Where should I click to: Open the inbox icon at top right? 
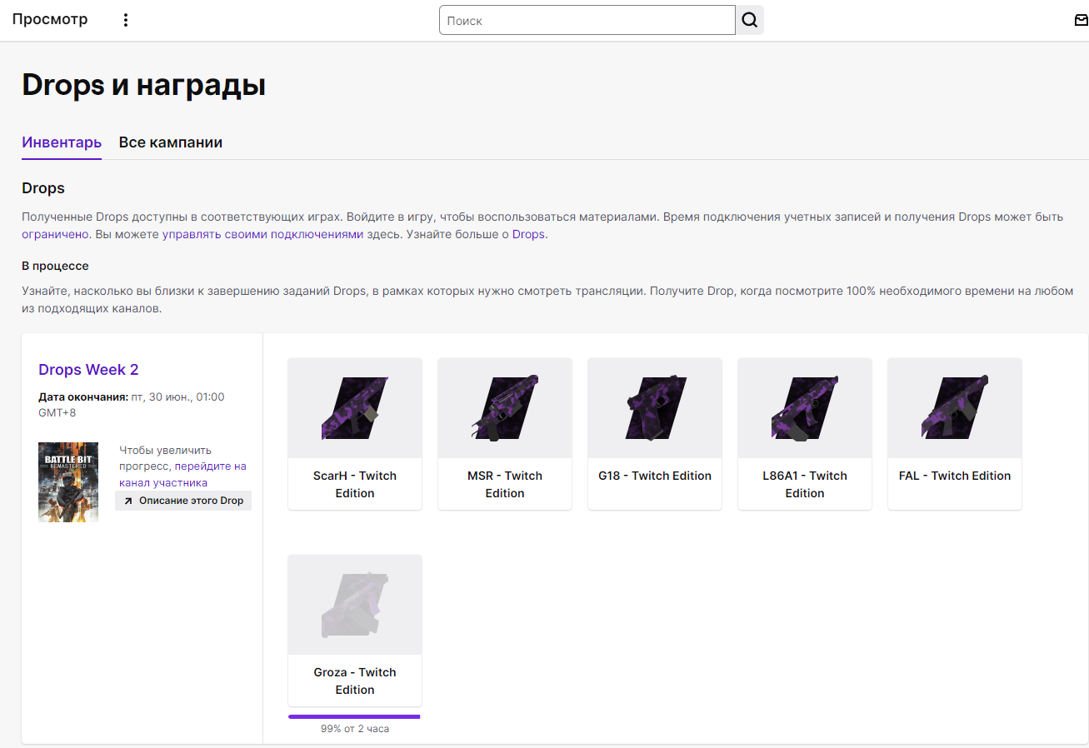(1081, 20)
